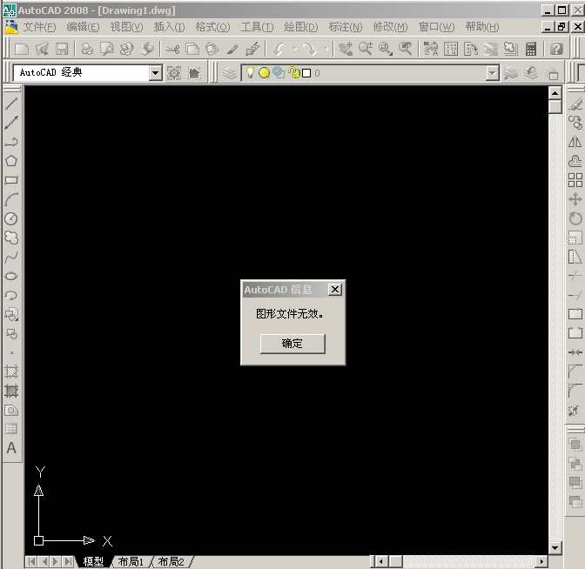
Task: Select the Mirror modify tool
Action: 575,142
